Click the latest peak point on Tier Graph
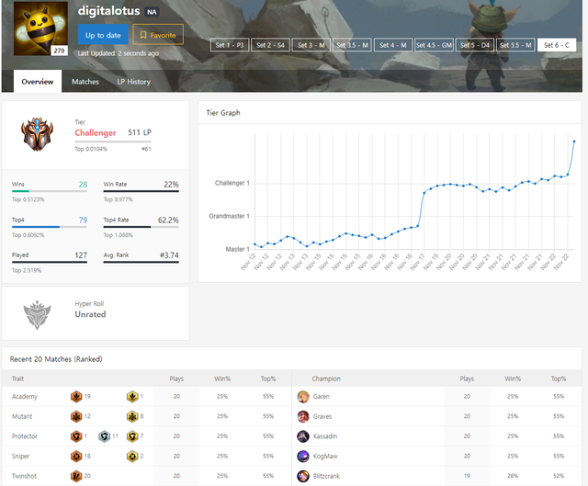The height and width of the screenshot is (486, 588). point(573,141)
